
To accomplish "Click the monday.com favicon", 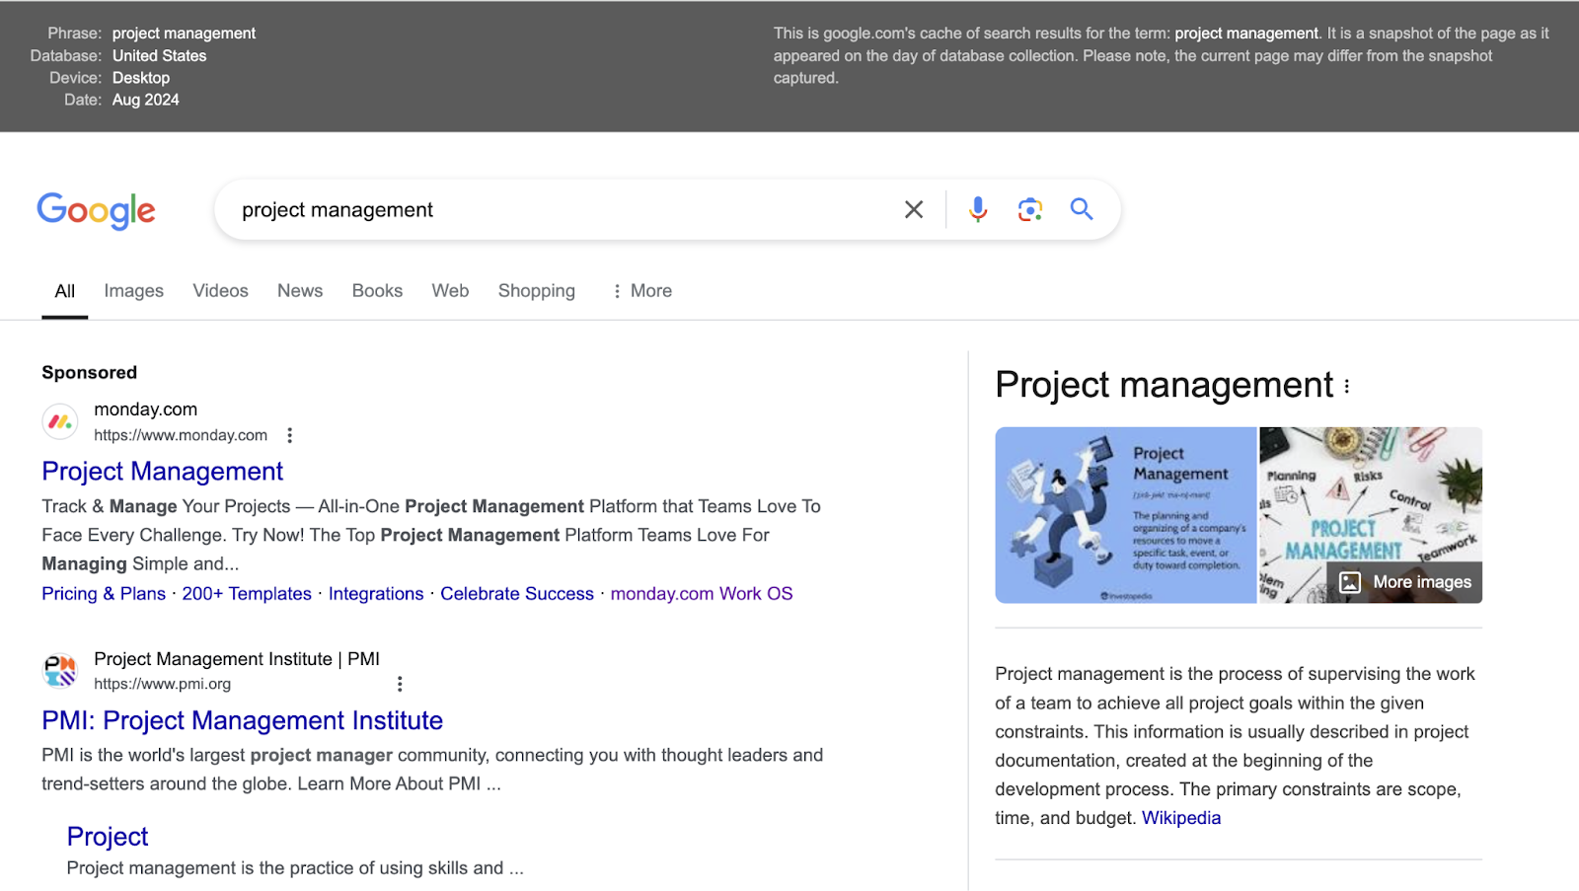I will click(60, 421).
